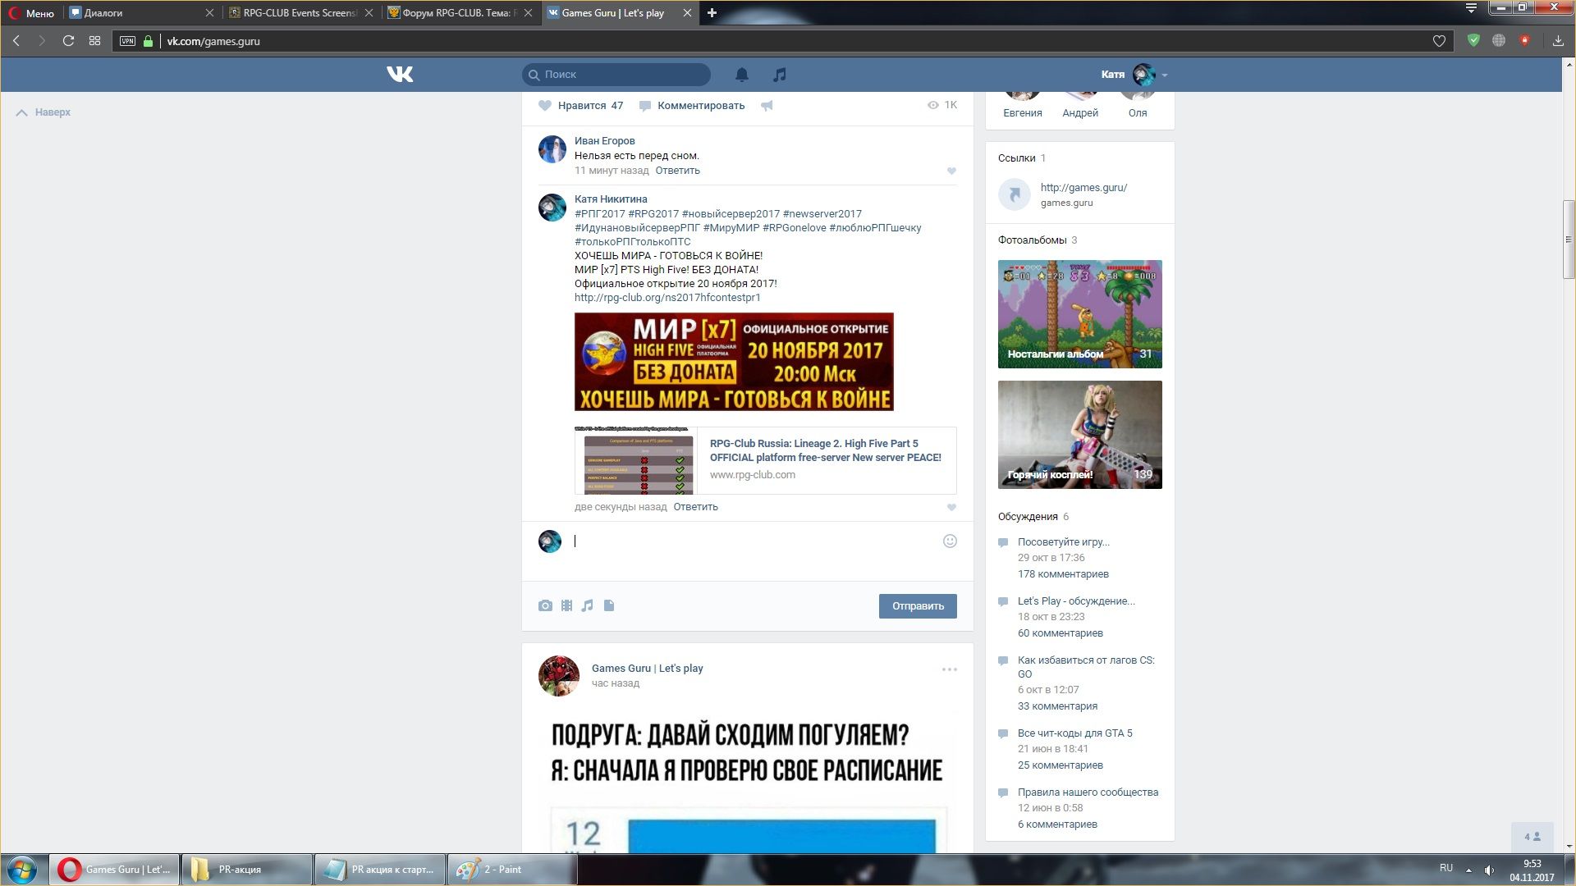This screenshot has width=1576, height=886.
Task: Open discussion Let's Play - обсуждение...
Action: click(x=1076, y=601)
